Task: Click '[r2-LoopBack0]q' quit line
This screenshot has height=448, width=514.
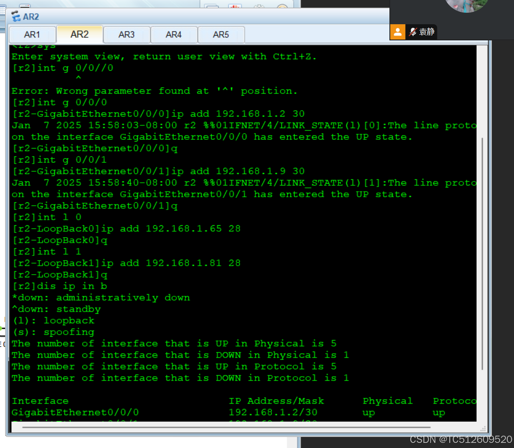Action: pyautogui.click(x=60, y=240)
